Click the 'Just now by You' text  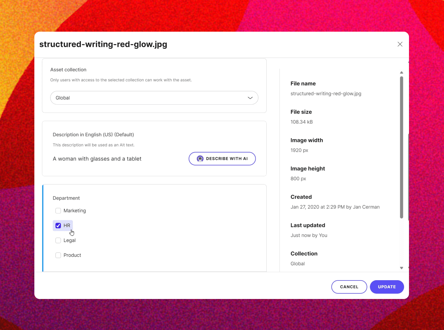pos(309,235)
